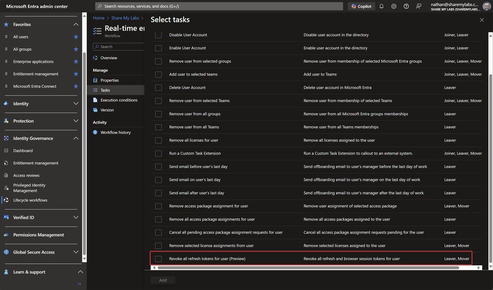Go to Share My Labs breadcrumb
This screenshot has width=493, height=290.
click(x=125, y=18)
